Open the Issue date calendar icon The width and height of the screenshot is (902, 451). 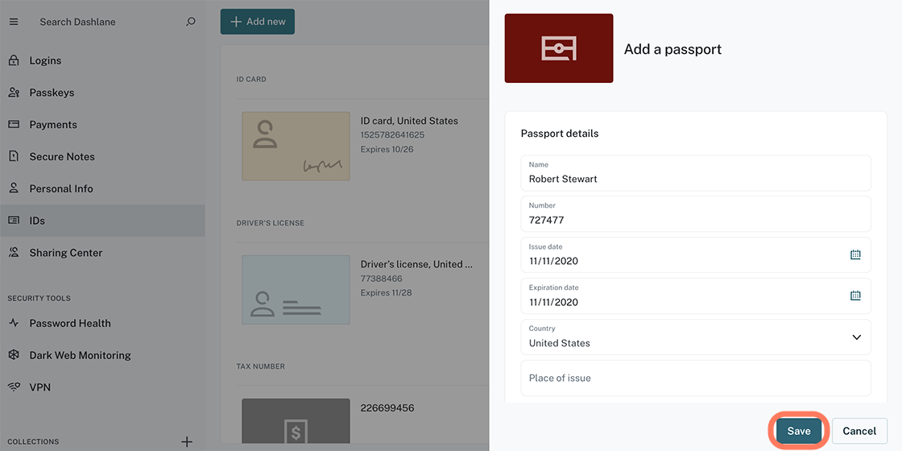[x=855, y=254]
